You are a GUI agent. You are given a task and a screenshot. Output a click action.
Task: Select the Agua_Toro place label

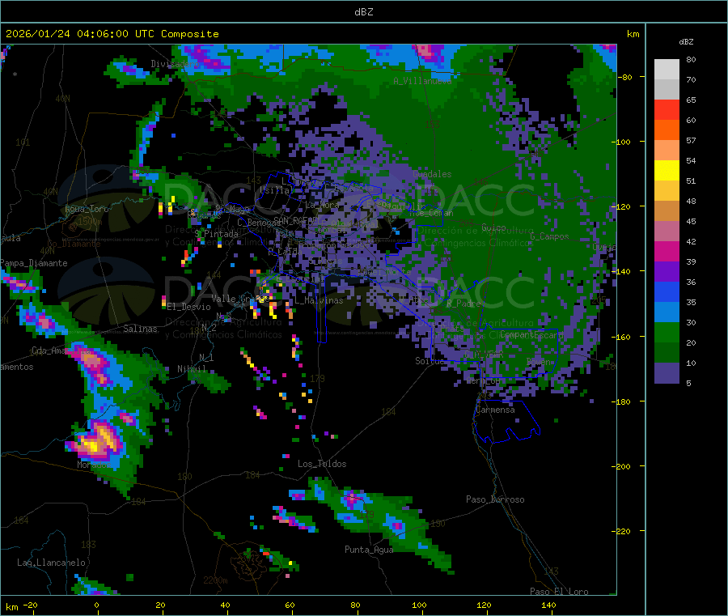(87, 209)
